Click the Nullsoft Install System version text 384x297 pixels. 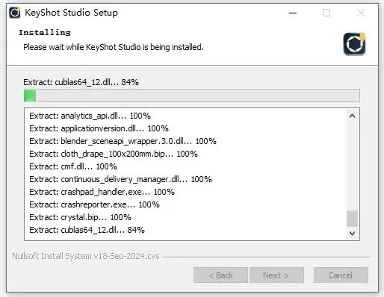(x=86, y=256)
